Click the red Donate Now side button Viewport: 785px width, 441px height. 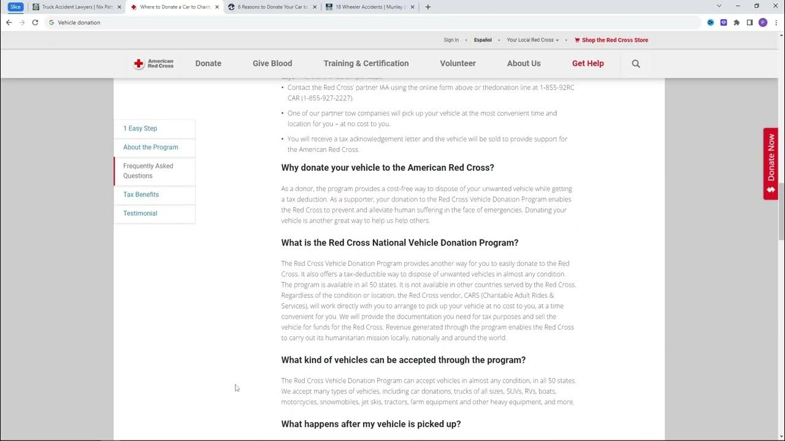(771, 164)
